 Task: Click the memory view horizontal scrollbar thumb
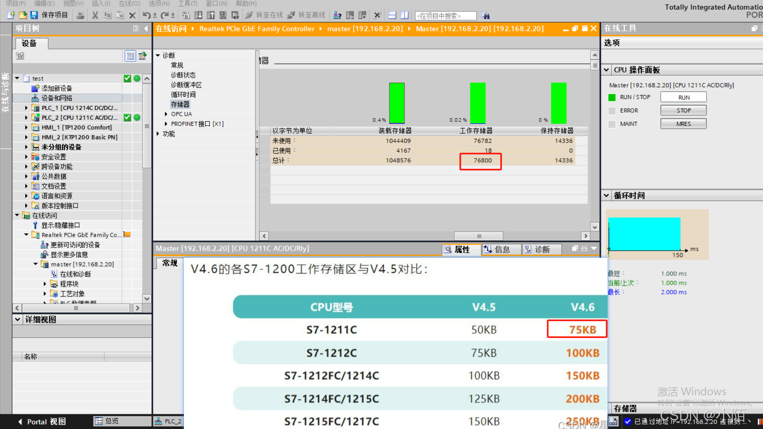tap(478, 236)
